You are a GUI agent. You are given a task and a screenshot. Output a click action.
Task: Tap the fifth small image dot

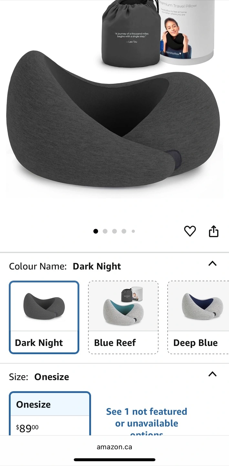[x=133, y=231]
